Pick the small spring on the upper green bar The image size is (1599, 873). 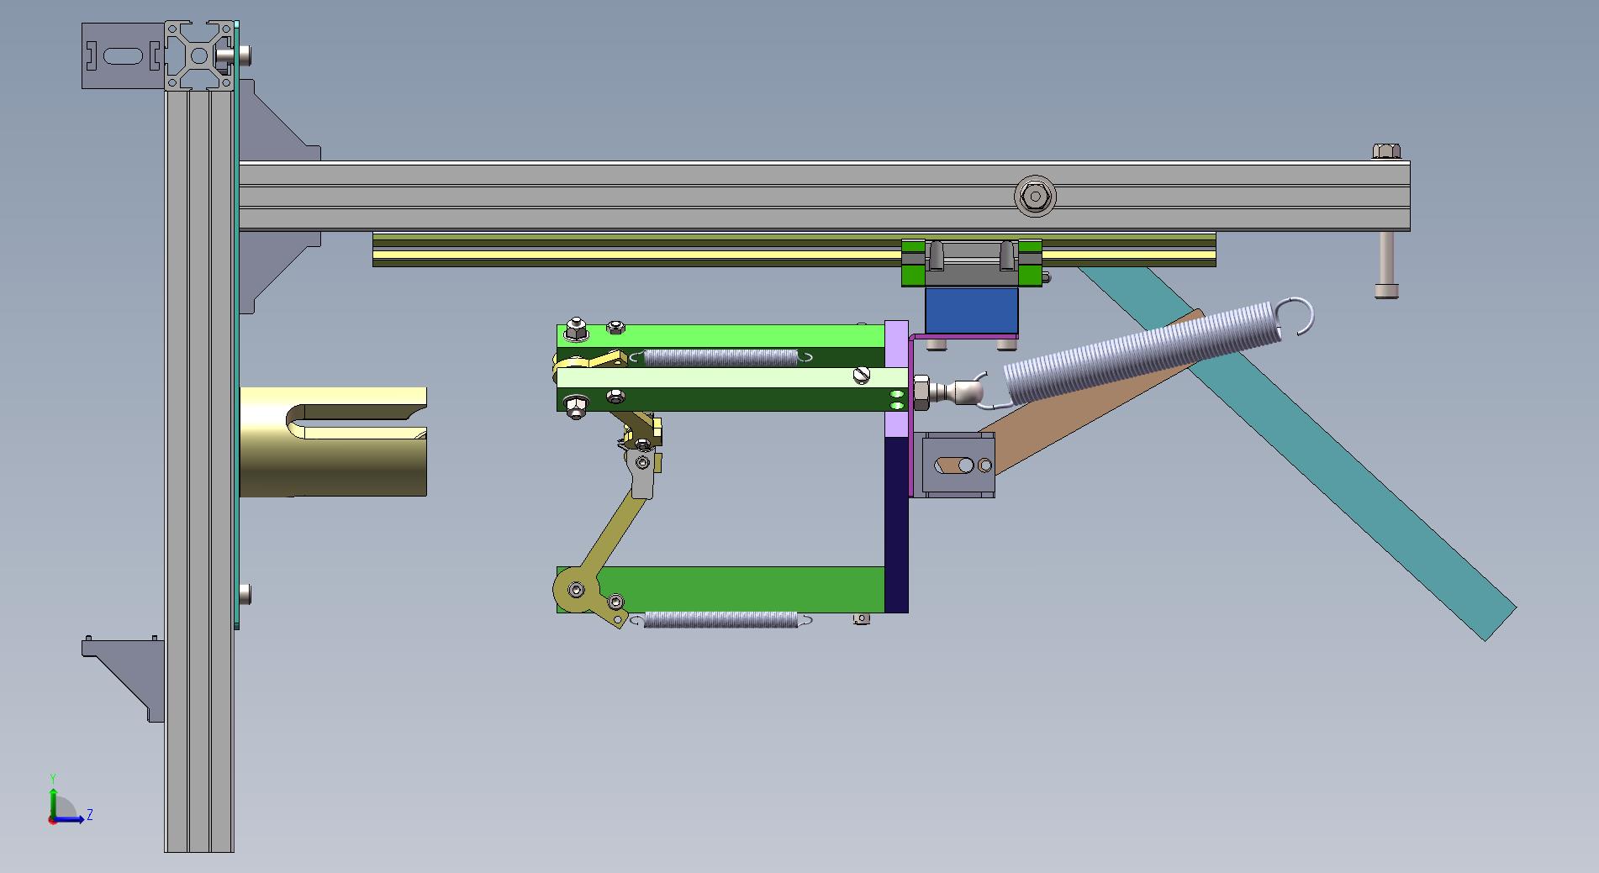(x=720, y=357)
